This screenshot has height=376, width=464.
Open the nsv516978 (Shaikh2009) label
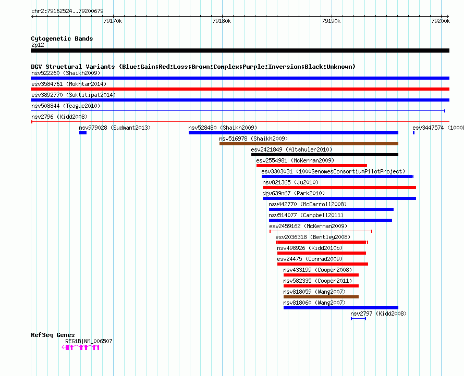pyautogui.click(x=253, y=139)
